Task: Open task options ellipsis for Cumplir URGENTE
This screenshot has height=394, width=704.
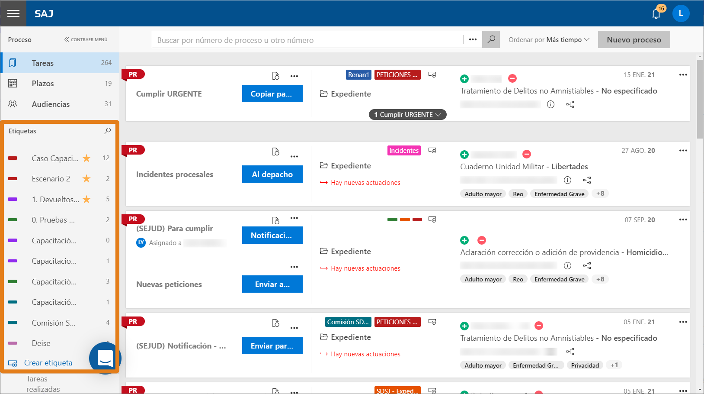Action: click(294, 76)
